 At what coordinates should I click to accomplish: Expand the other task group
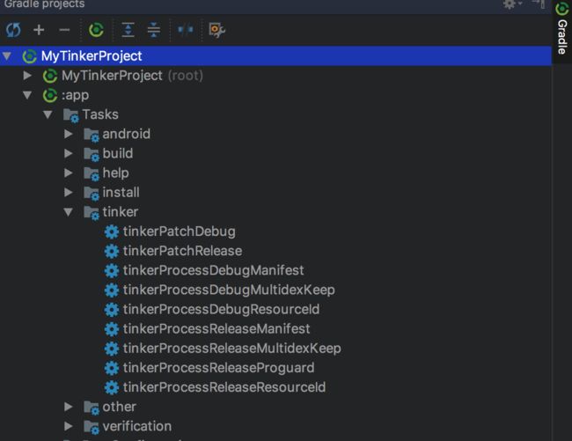pos(69,407)
